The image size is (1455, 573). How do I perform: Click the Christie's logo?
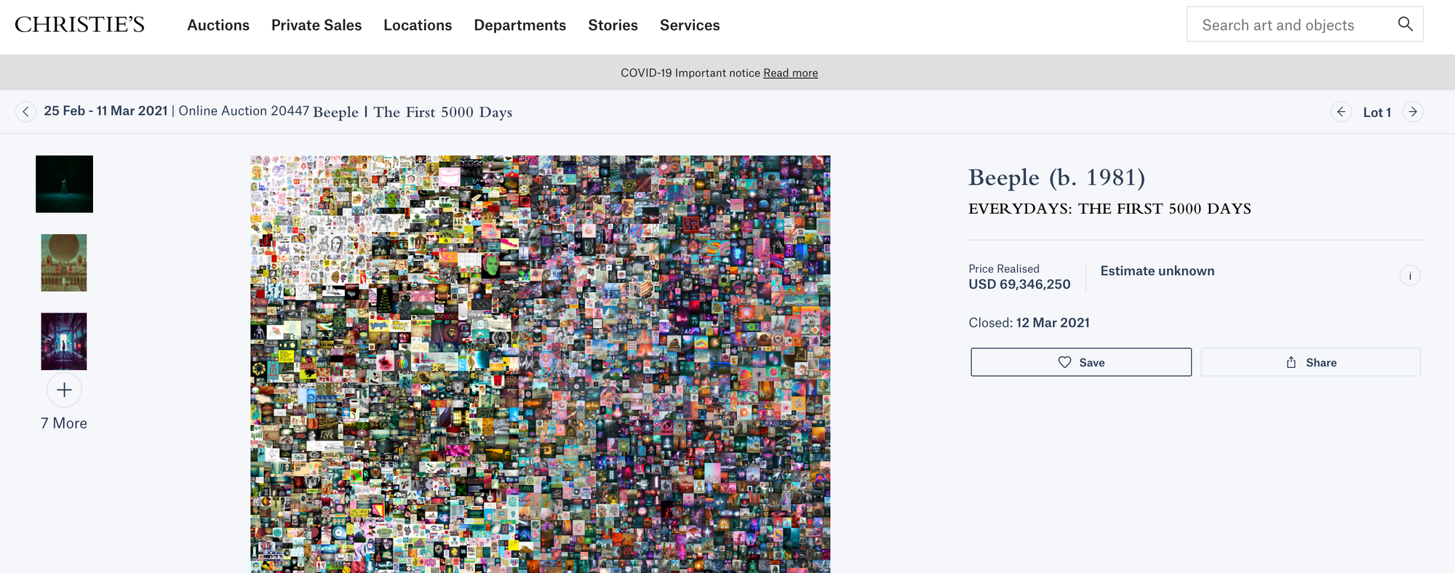click(79, 25)
